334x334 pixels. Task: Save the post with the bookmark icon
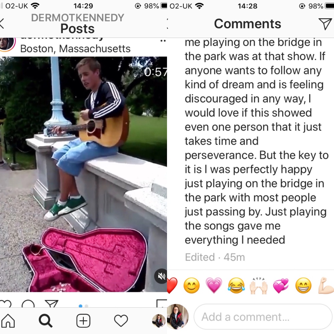[x=162, y=303]
